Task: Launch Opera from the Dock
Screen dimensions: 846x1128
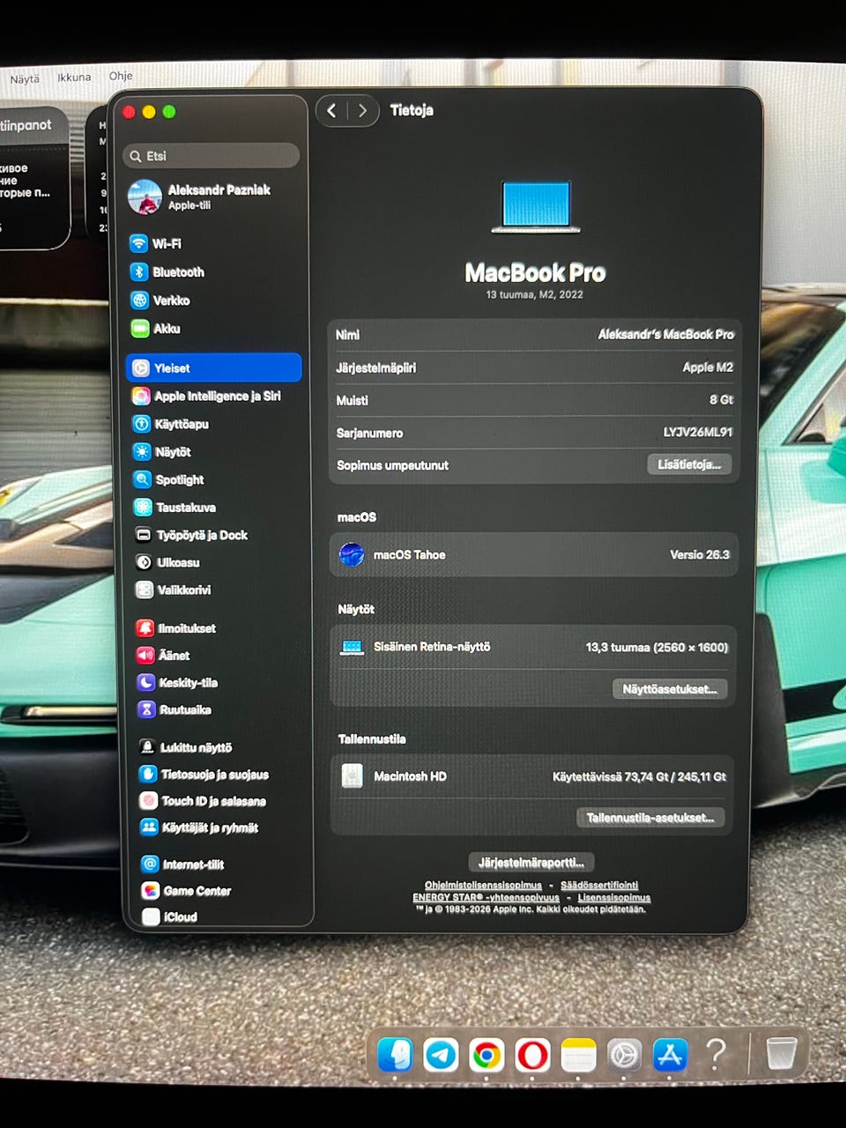Action: pyautogui.click(x=532, y=1054)
